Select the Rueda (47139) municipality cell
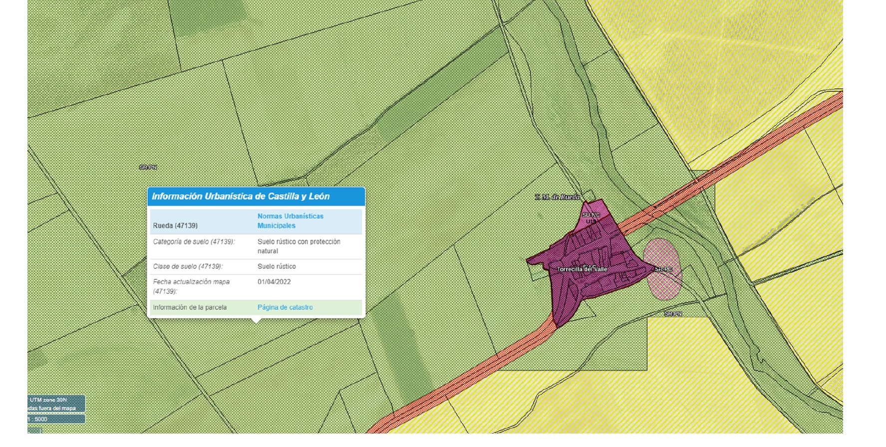Screen dimensions: 886x447 click(x=175, y=225)
